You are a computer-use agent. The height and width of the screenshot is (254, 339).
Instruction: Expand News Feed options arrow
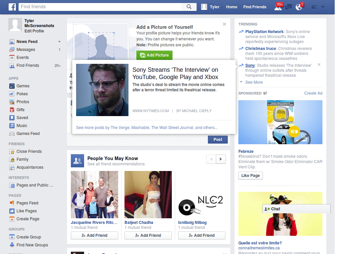click(59, 42)
